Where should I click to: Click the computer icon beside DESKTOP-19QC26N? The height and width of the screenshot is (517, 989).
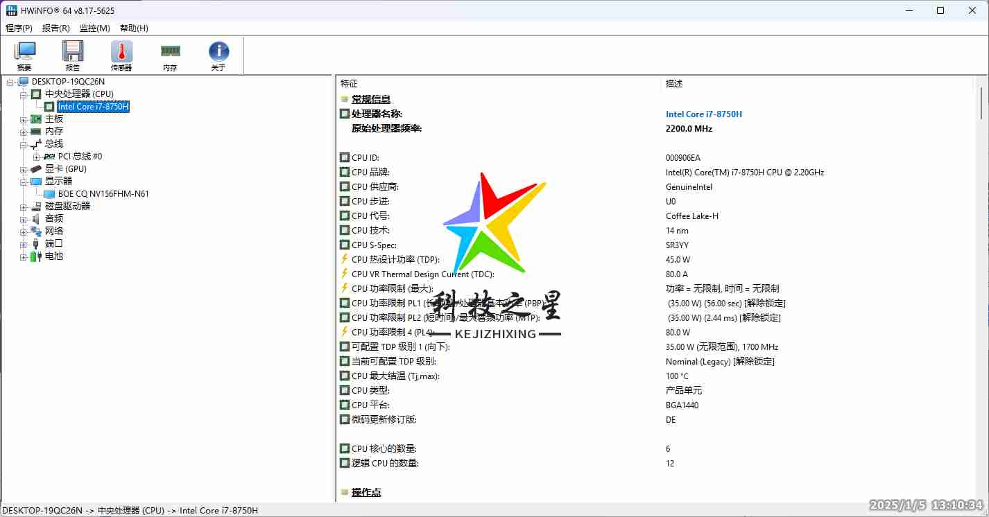point(23,81)
